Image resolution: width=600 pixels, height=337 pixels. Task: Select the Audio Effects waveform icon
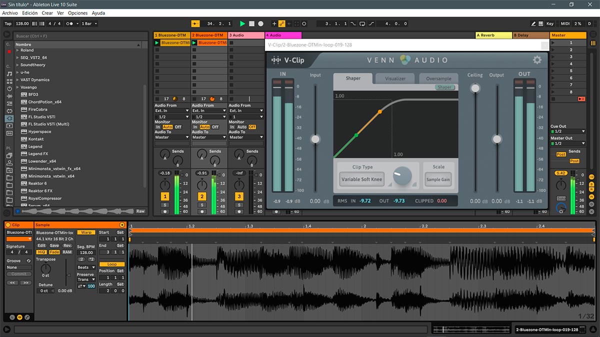pos(9,96)
